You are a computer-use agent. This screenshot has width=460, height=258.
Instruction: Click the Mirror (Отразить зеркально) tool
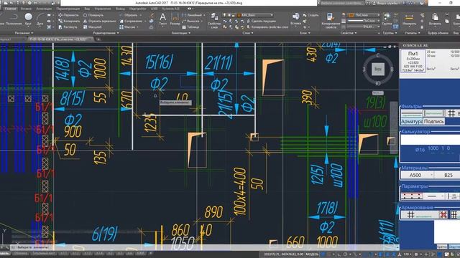tap(99, 21)
